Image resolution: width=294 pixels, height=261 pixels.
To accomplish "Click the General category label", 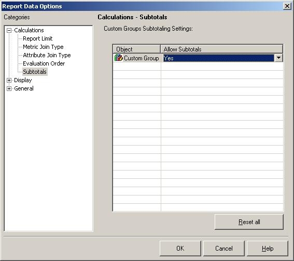I will 24,88.
